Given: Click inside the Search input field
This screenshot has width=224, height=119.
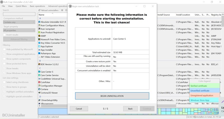Looking at the screenshot, I should pyautogui.click(x=19, y=14).
